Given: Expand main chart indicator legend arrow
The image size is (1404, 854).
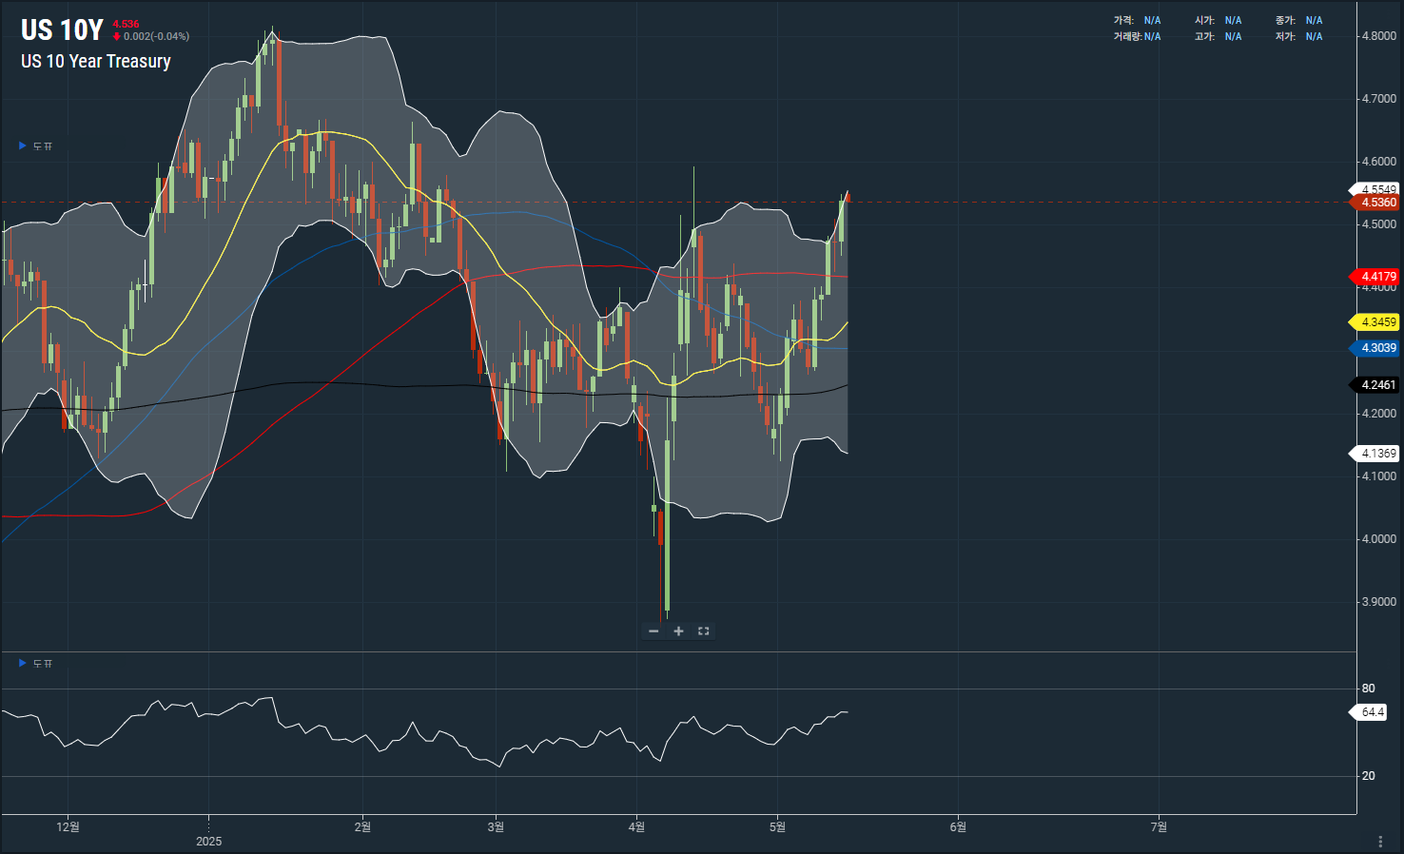Looking at the screenshot, I should tap(23, 146).
